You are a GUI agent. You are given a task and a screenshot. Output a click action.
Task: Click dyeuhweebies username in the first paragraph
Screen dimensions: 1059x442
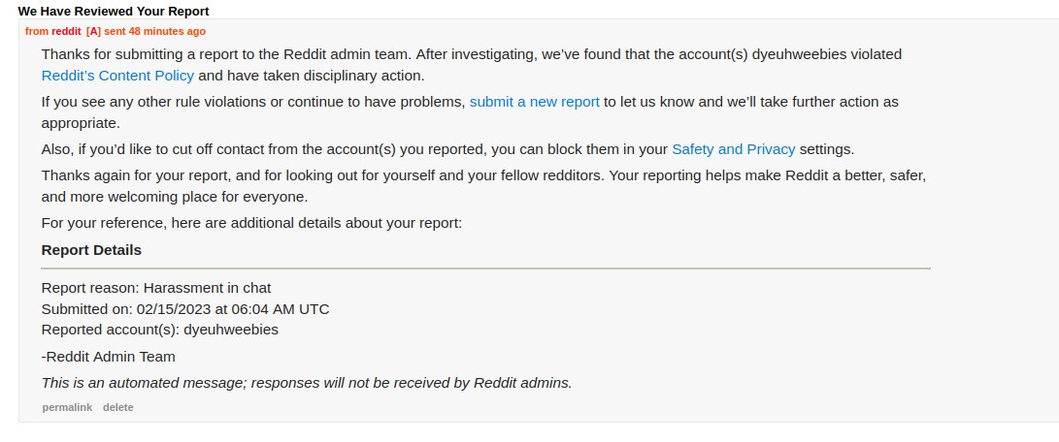pyautogui.click(x=814, y=54)
